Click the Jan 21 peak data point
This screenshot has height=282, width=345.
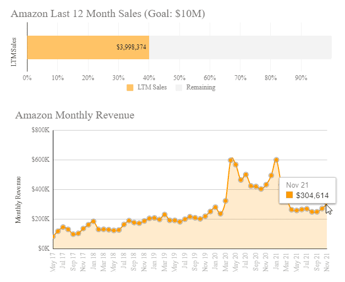pos(276,160)
